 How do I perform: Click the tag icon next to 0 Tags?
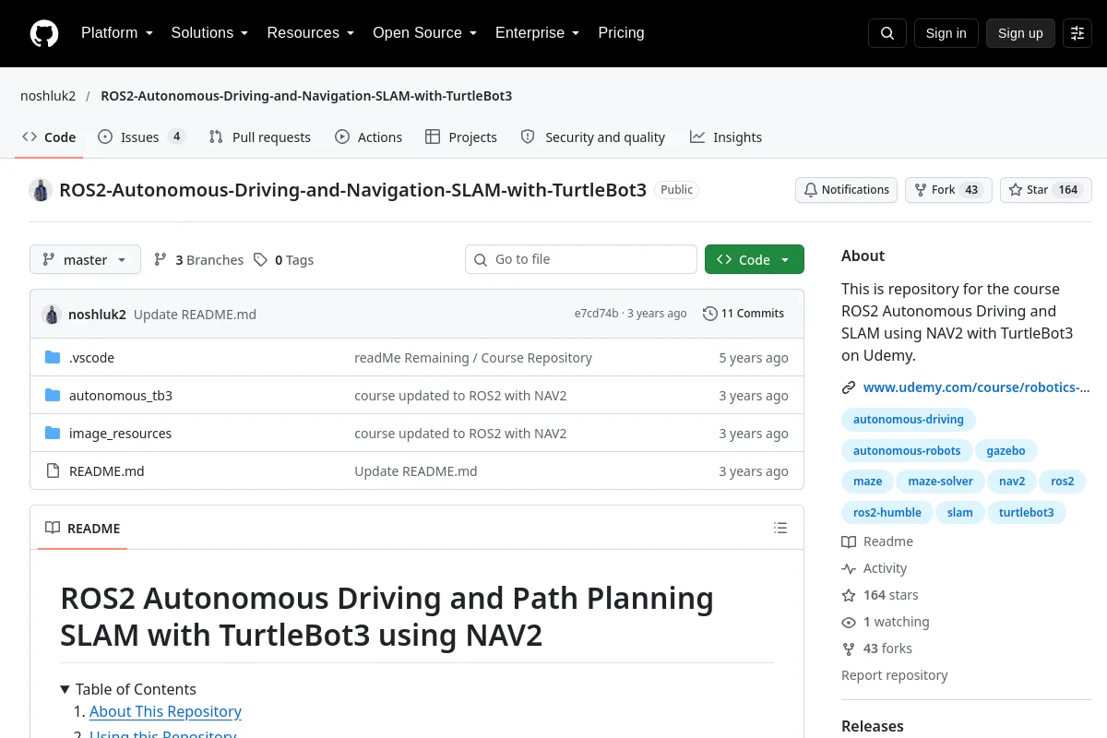pyautogui.click(x=261, y=260)
